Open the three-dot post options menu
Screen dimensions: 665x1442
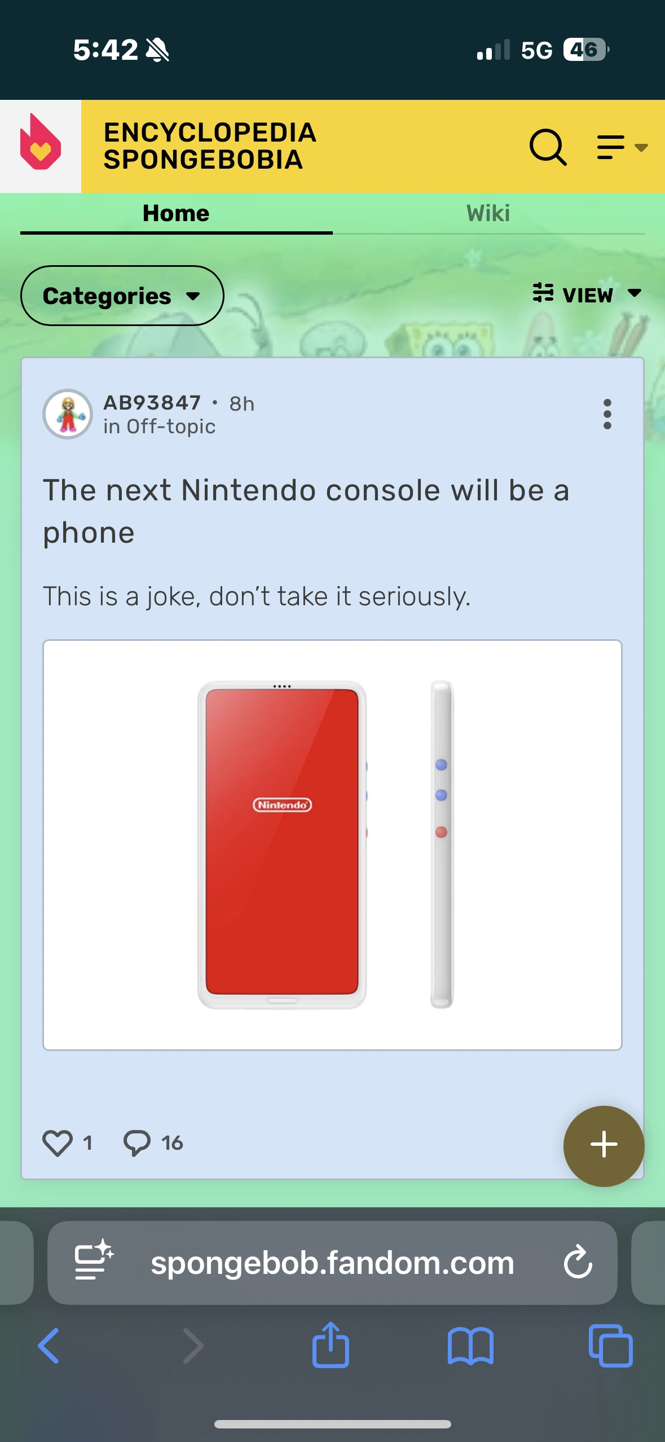pos(607,414)
